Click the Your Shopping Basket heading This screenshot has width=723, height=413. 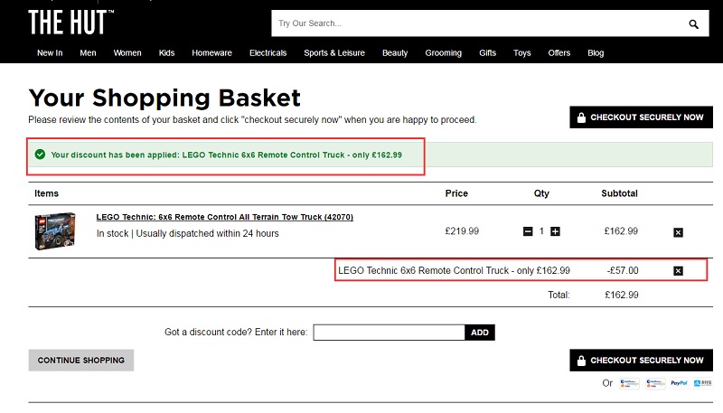164,98
